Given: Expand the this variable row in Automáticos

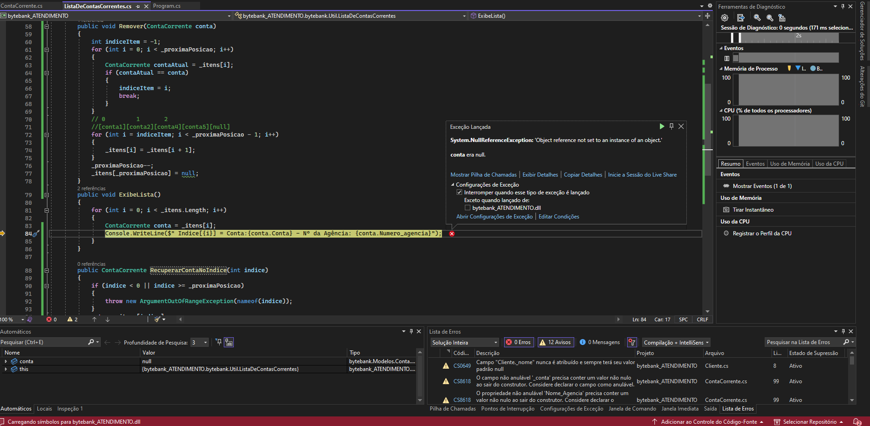Looking at the screenshot, I should point(5,369).
